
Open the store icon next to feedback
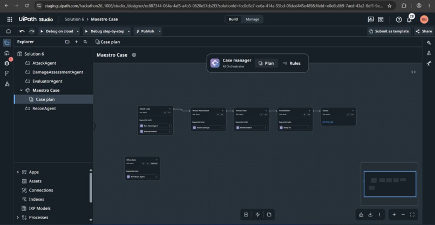pyautogui.click(x=381, y=19)
